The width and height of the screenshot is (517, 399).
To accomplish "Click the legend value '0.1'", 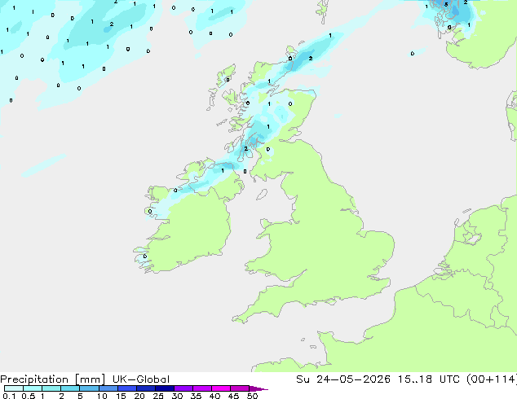I will tap(9, 396).
